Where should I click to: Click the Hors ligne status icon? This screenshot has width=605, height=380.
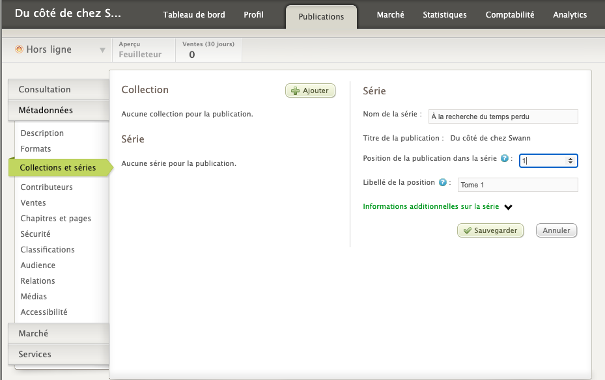(x=19, y=49)
